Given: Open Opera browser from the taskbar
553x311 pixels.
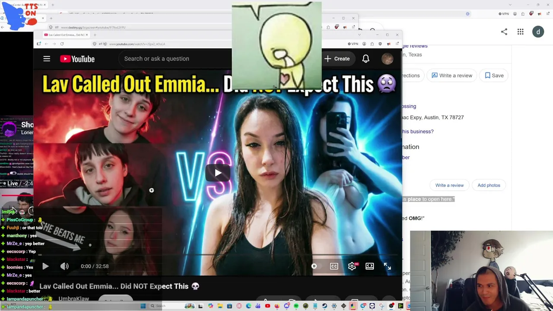Looking at the screenshot, I should pos(239,306).
